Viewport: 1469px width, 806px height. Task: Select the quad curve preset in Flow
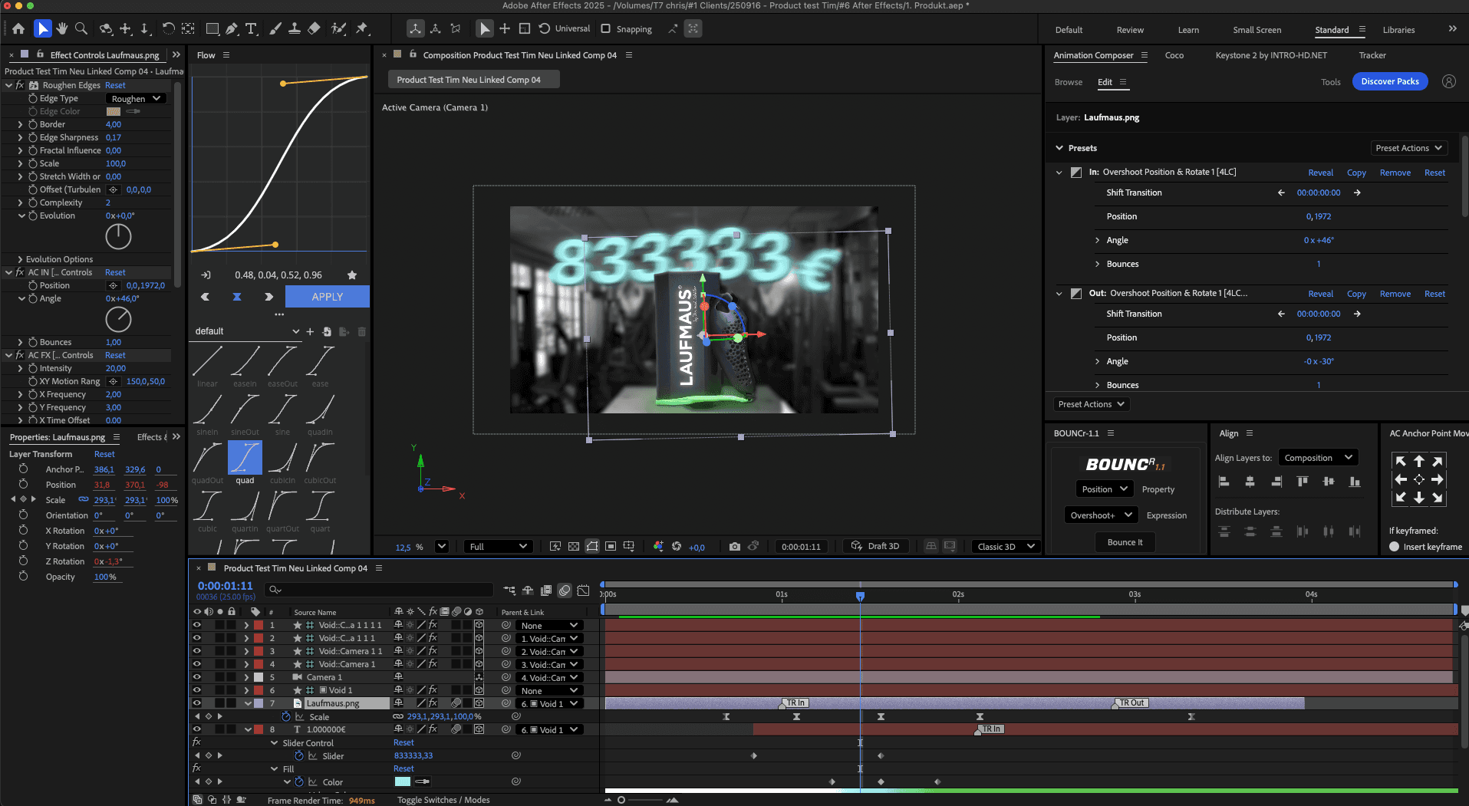[x=245, y=458]
